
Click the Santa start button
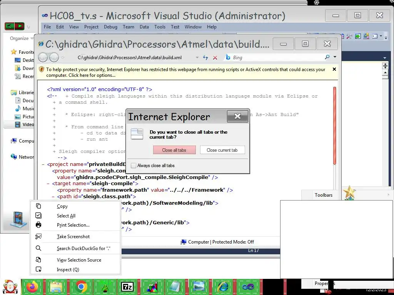pos(10,287)
